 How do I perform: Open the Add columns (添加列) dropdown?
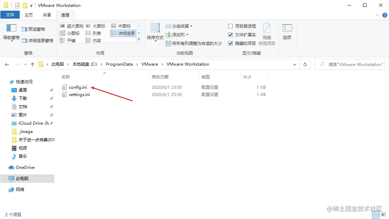click(177, 35)
